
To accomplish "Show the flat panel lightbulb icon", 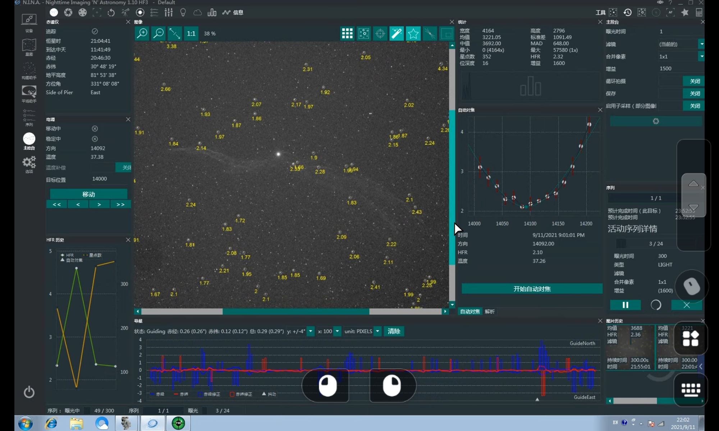I will (183, 13).
